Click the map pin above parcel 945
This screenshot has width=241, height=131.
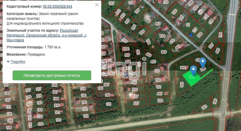click(x=203, y=62)
